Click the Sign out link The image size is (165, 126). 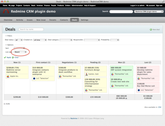pos(159,5)
